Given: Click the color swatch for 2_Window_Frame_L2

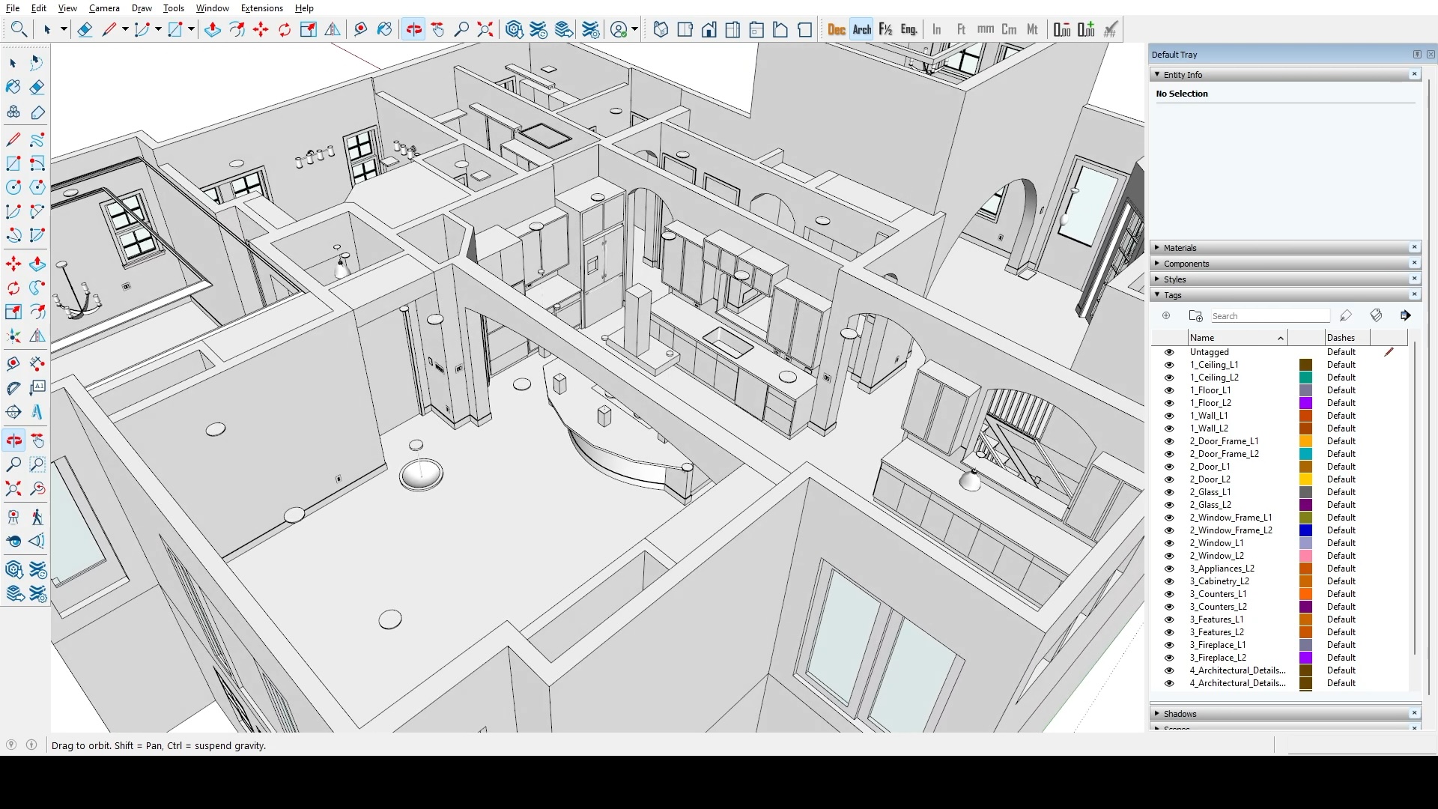Looking at the screenshot, I should tap(1305, 530).
